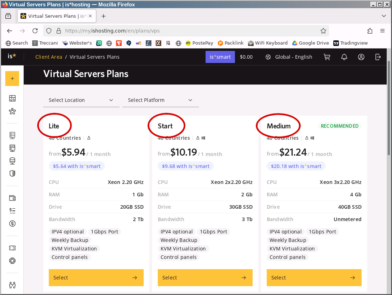Select the Lite plan button
This screenshot has width=392, height=295.
(x=96, y=278)
